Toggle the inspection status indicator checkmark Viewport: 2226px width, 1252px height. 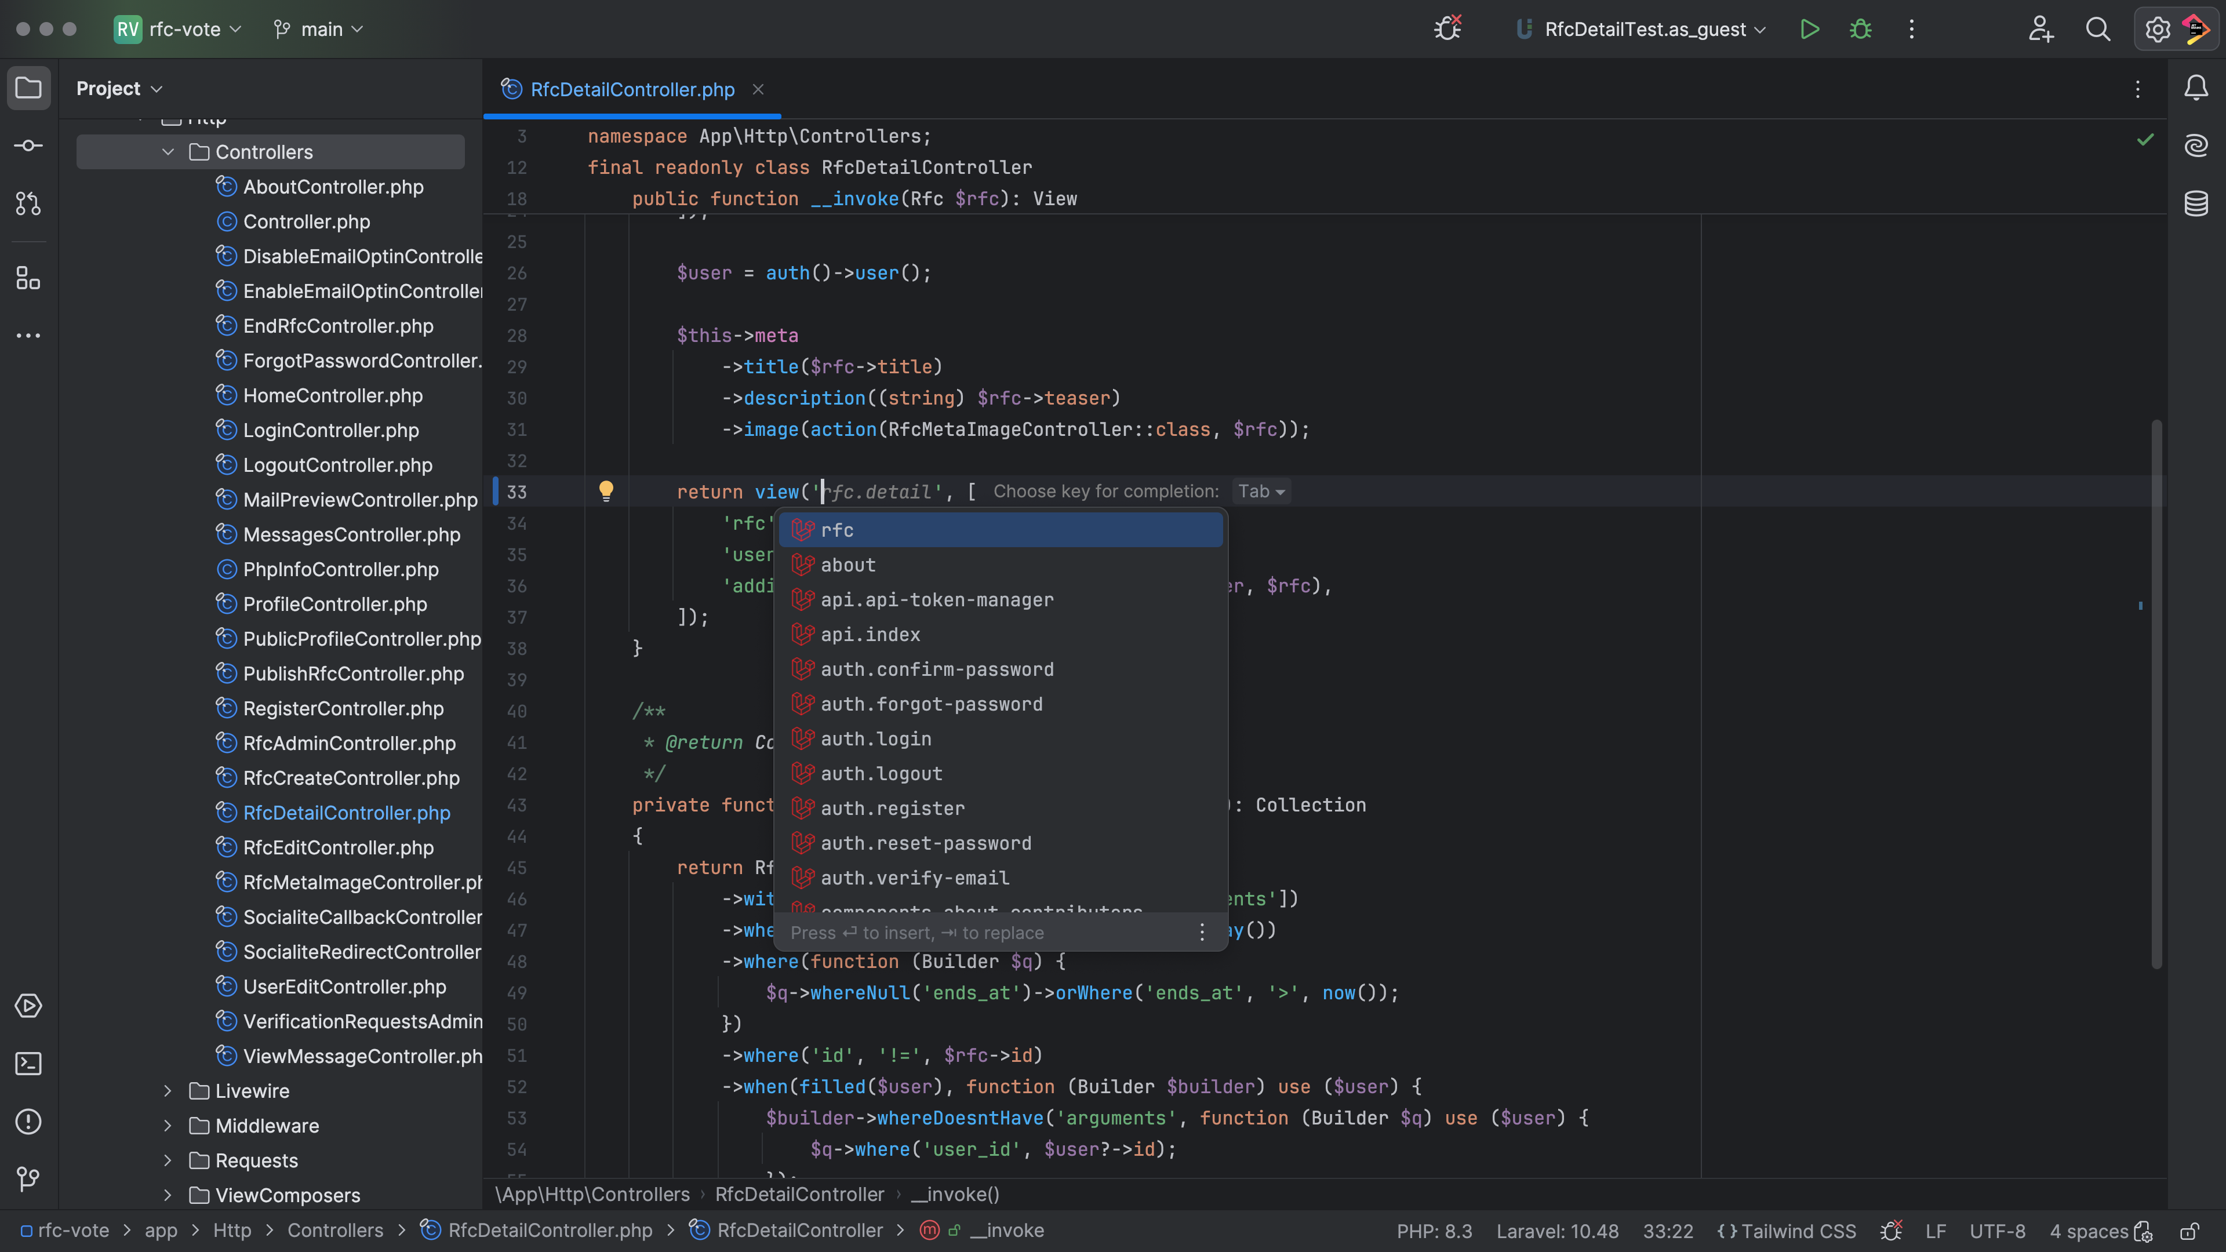(x=2145, y=140)
